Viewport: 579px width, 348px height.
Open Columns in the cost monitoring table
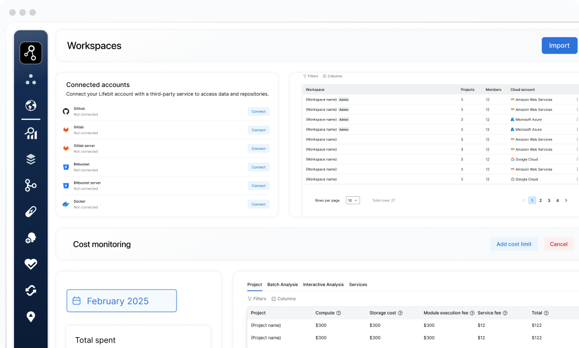[x=284, y=299]
